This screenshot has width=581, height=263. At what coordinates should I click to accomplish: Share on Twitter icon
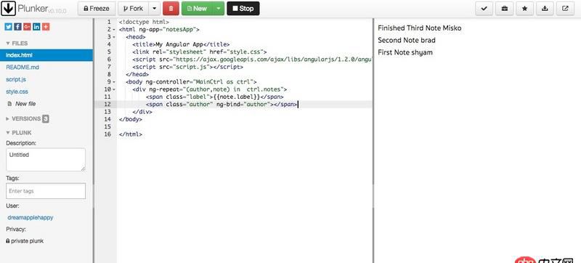(x=8, y=27)
